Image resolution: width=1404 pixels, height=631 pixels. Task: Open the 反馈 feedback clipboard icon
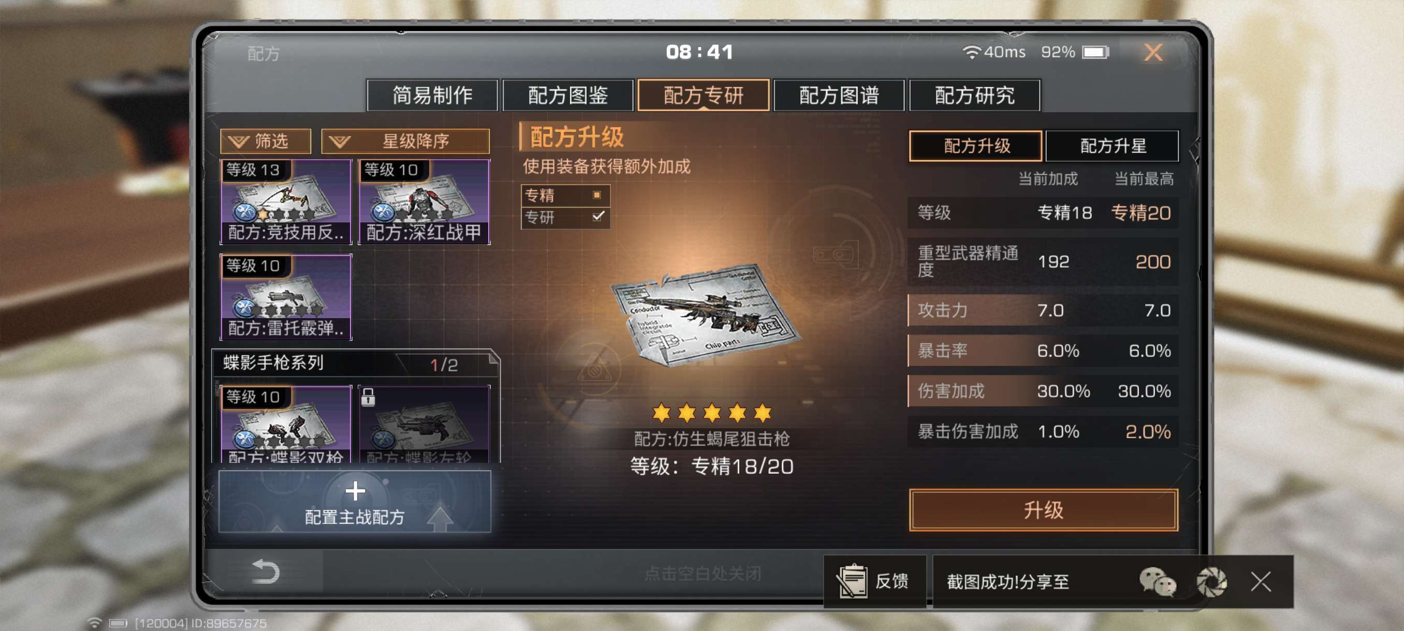[x=852, y=581]
